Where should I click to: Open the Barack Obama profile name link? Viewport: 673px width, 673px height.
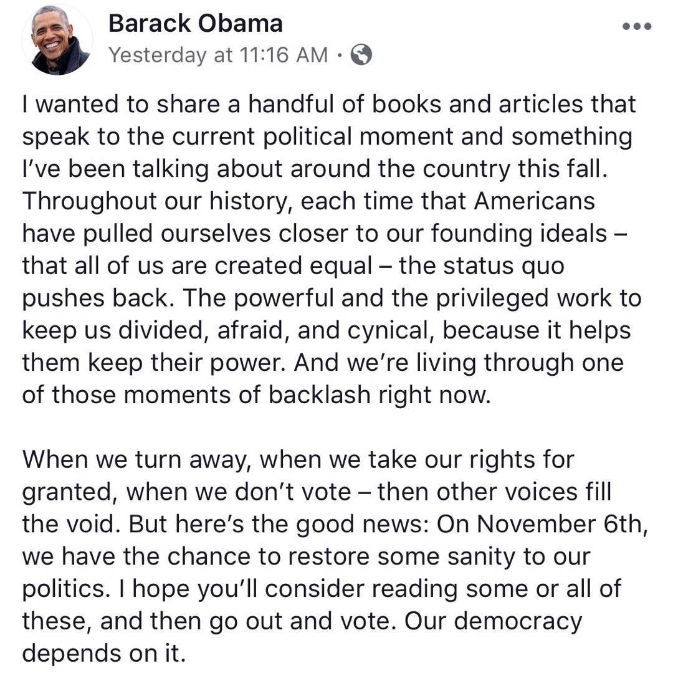195,24
